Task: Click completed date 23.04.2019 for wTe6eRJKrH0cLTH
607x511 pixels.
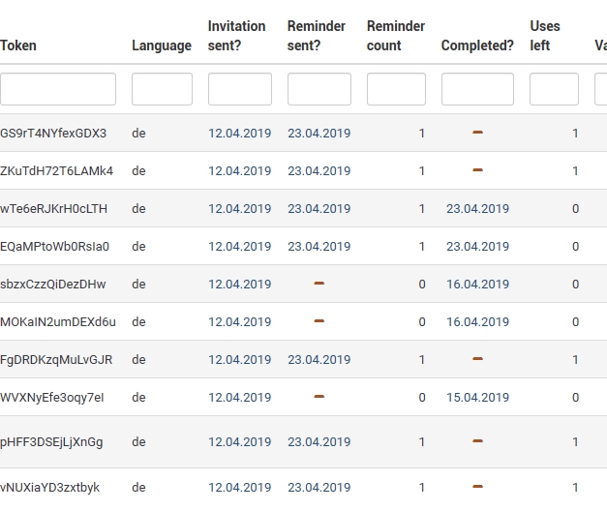Action: tap(477, 208)
